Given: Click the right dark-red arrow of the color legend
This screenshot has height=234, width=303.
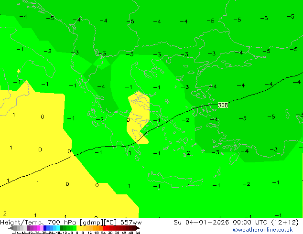Looking at the screenshot, I should 138,228.
